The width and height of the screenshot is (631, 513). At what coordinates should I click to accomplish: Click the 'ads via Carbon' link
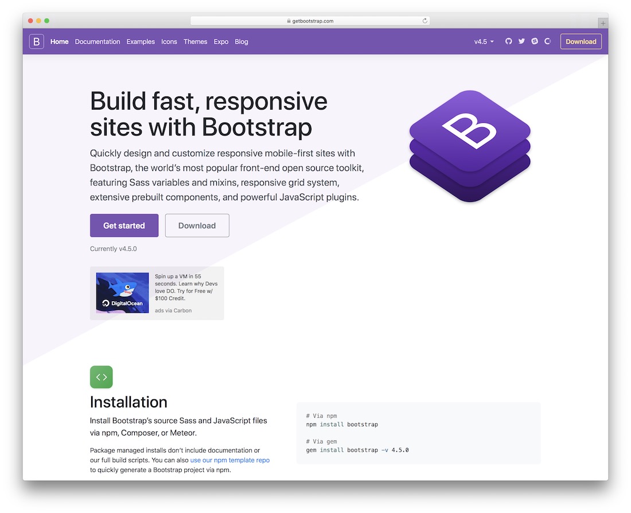(173, 310)
